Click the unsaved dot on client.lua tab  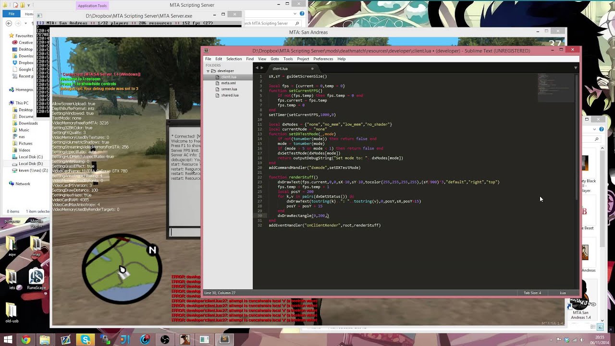(x=312, y=69)
